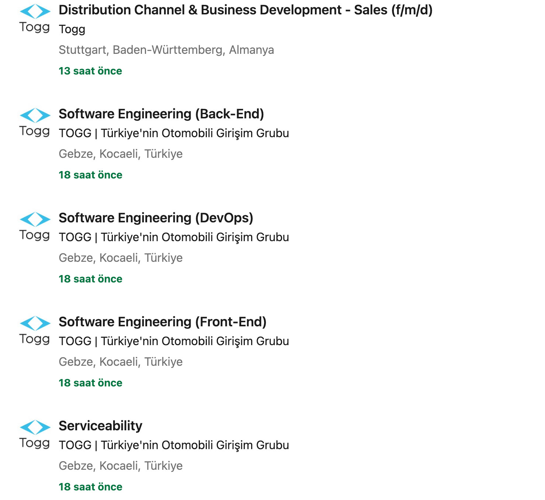Click TOGG company name under DevOps job
This screenshot has width=545, height=500.
click(x=174, y=237)
